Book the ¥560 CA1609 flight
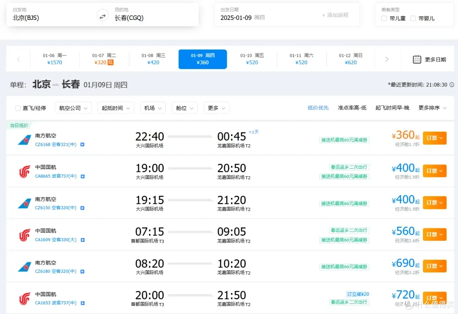 pos(435,234)
